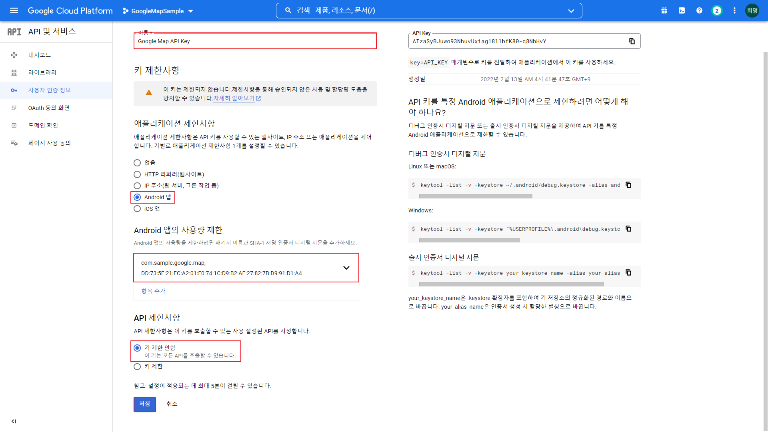
Task: Expand the com.sample.google.map package entry
Action: click(346, 268)
